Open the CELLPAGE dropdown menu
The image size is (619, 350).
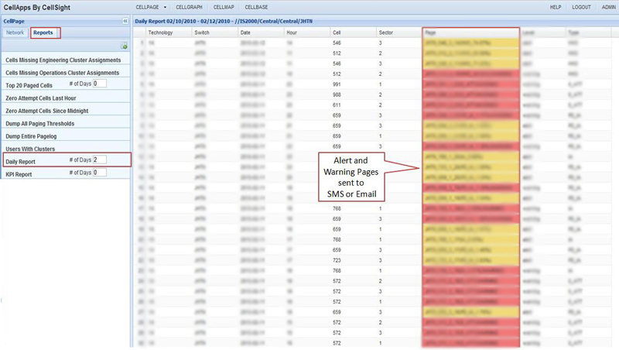pos(152,7)
